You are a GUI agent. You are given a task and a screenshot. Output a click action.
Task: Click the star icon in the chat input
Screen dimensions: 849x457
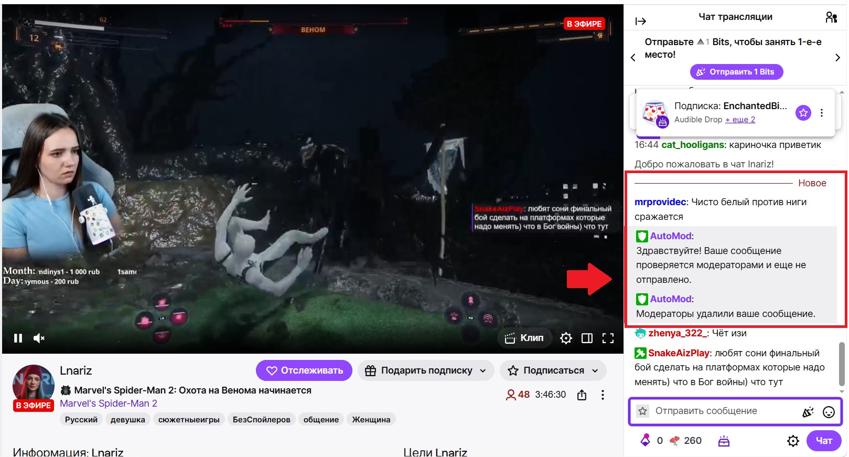(643, 411)
